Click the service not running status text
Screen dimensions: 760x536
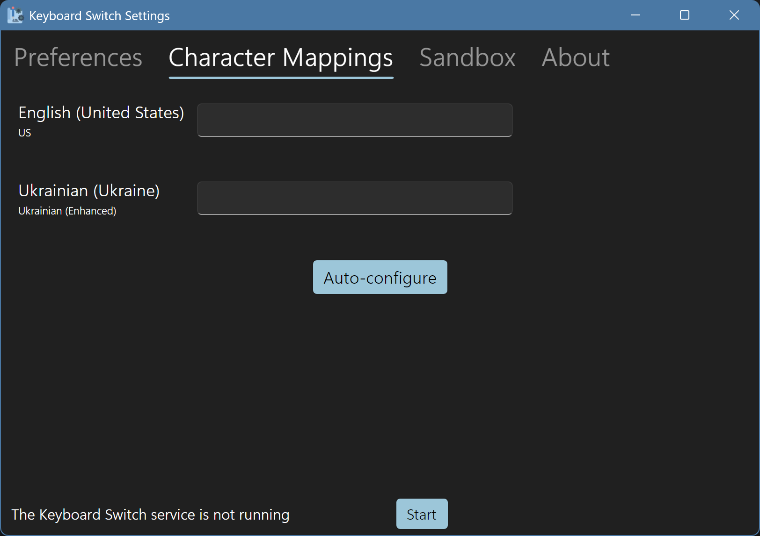pos(150,515)
